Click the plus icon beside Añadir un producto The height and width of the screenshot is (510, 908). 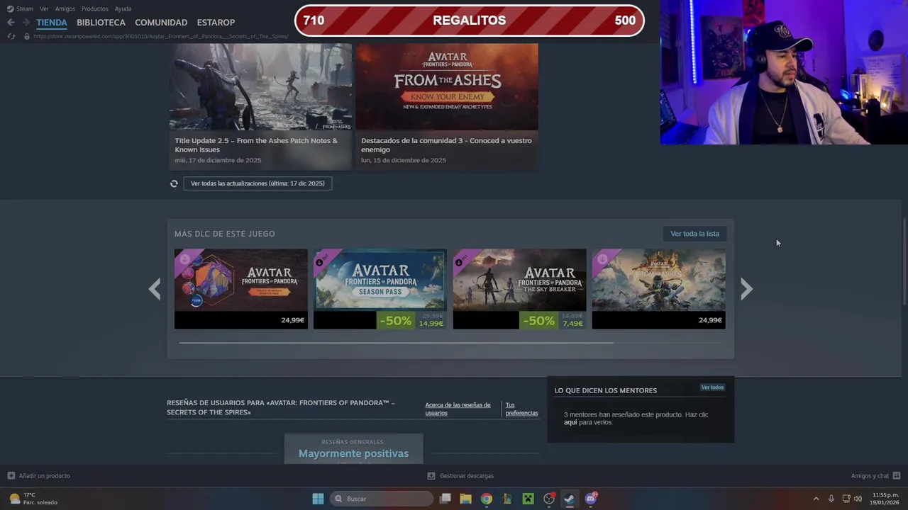click(11, 476)
